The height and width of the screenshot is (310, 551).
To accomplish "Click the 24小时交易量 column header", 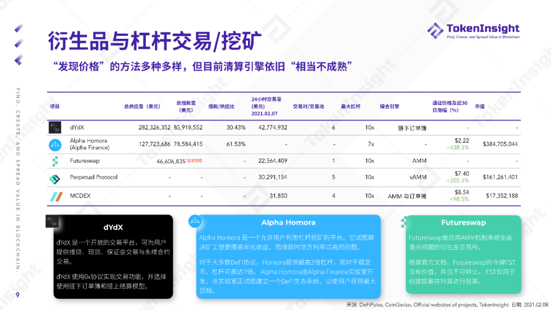I will point(266,107).
